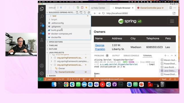Maximize the terminal panel size
The width and height of the screenshot is (184, 103).
(172, 56)
